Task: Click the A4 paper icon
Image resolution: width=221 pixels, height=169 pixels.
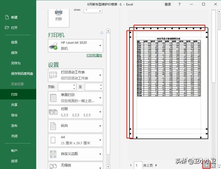Action: point(53,140)
